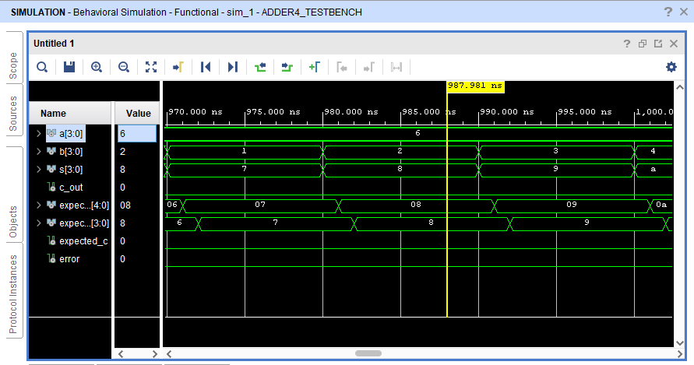
Task: Close the simulation view
Action: [684, 12]
